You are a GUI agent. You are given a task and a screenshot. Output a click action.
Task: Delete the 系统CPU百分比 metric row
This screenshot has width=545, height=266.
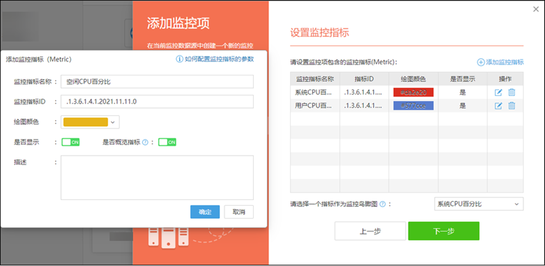coord(512,92)
